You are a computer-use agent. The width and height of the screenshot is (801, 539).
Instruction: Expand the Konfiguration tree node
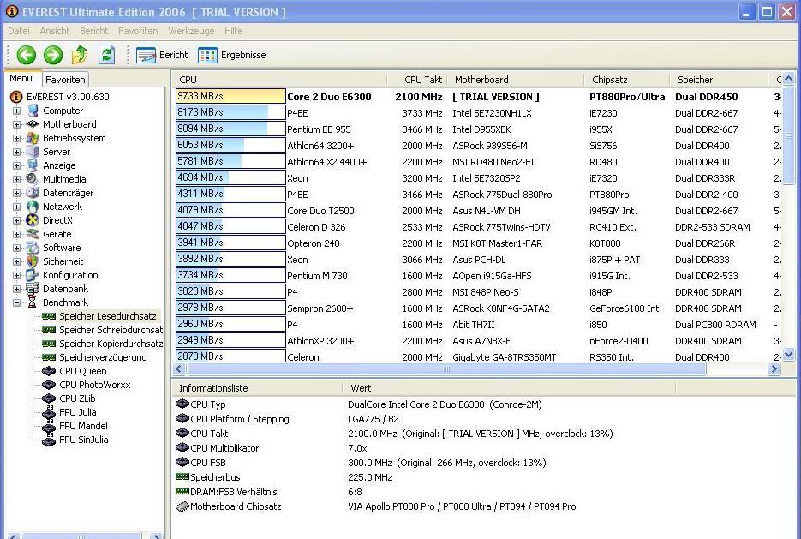tap(17, 275)
